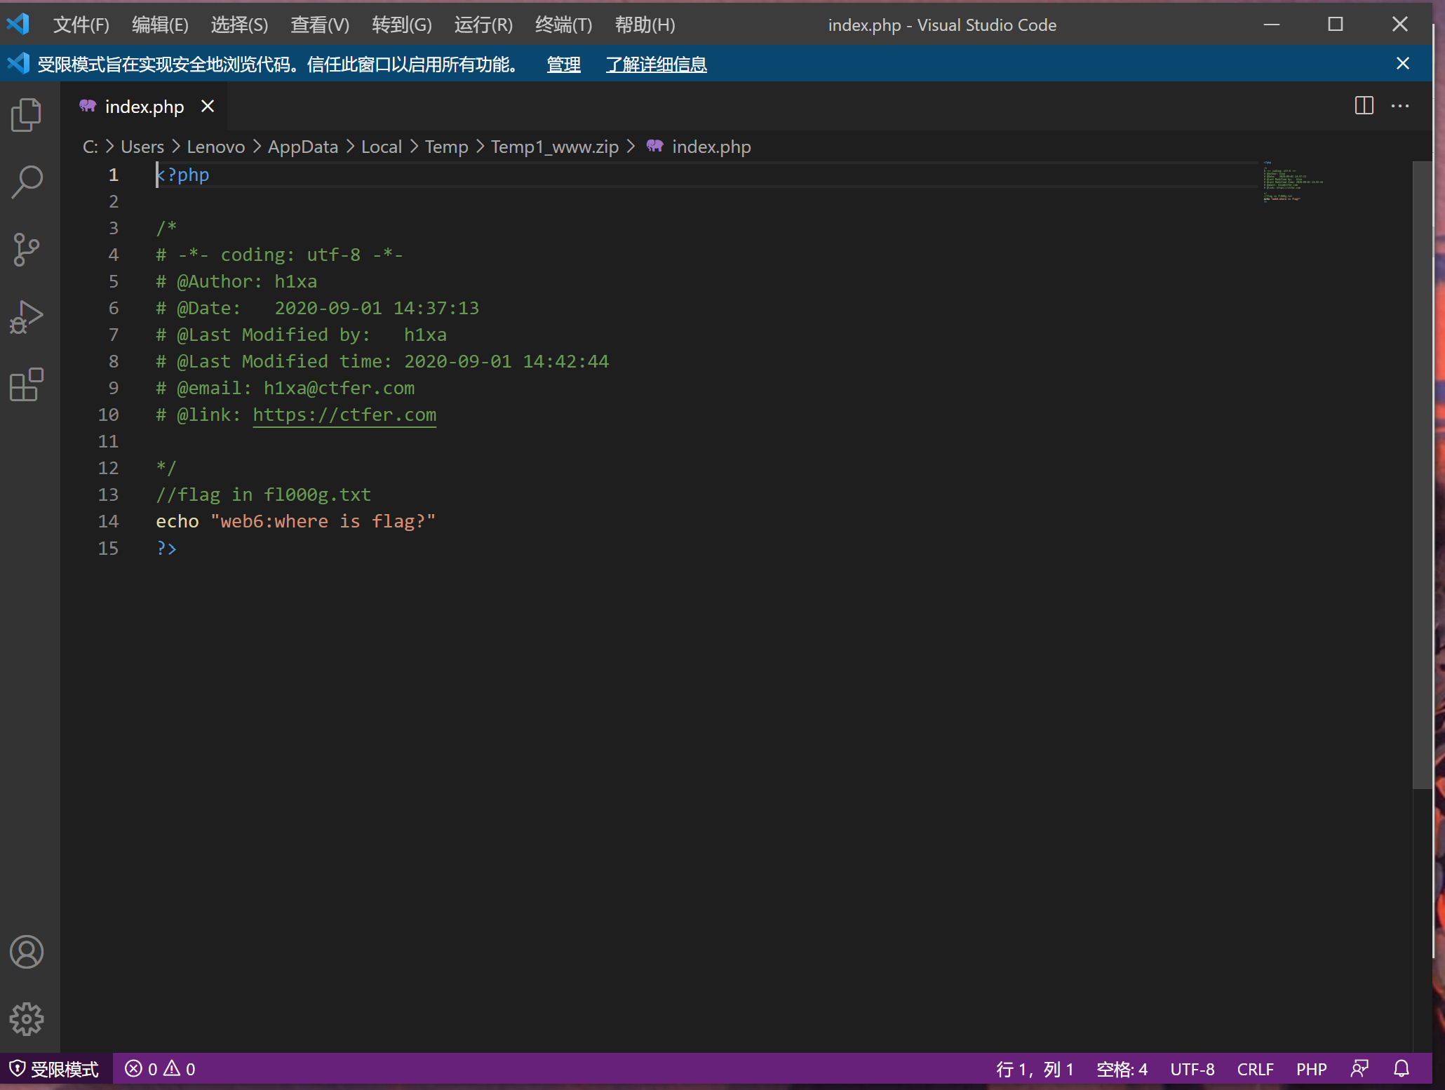The width and height of the screenshot is (1445, 1090).
Task: Expand the Temp1_www.zip breadcrumb segment
Action: 554,147
